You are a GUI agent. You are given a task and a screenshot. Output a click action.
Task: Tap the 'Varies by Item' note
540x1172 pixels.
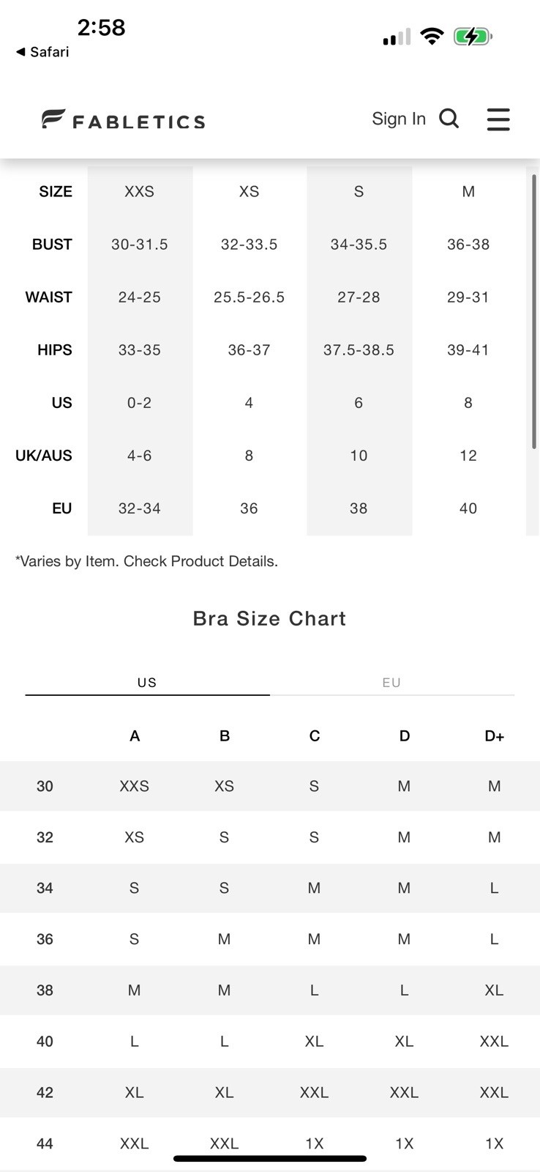(x=146, y=562)
